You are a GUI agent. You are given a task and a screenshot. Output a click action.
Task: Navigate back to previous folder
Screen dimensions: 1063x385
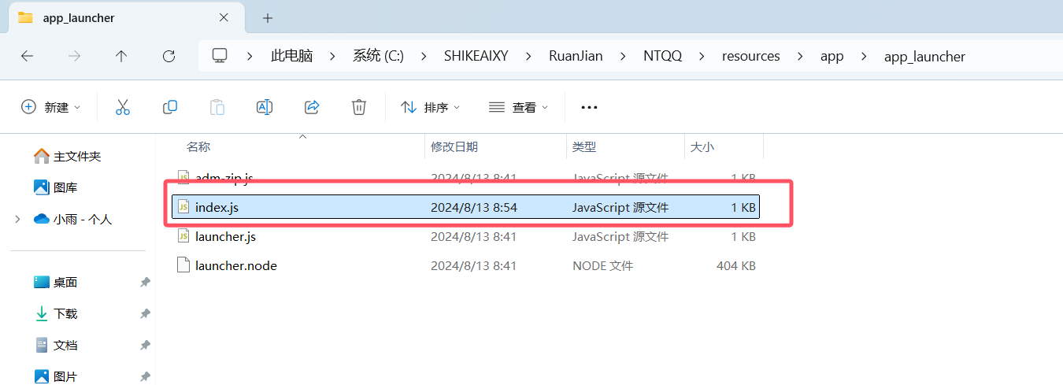(27, 56)
